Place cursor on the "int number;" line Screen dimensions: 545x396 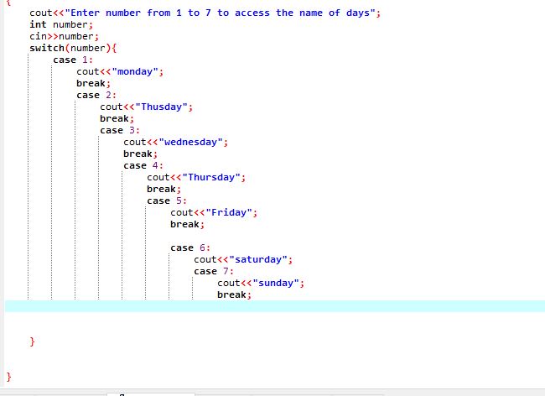coord(61,24)
